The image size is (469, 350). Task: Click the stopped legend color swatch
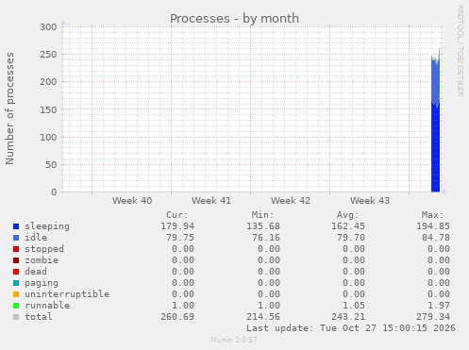[x=16, y=249]
